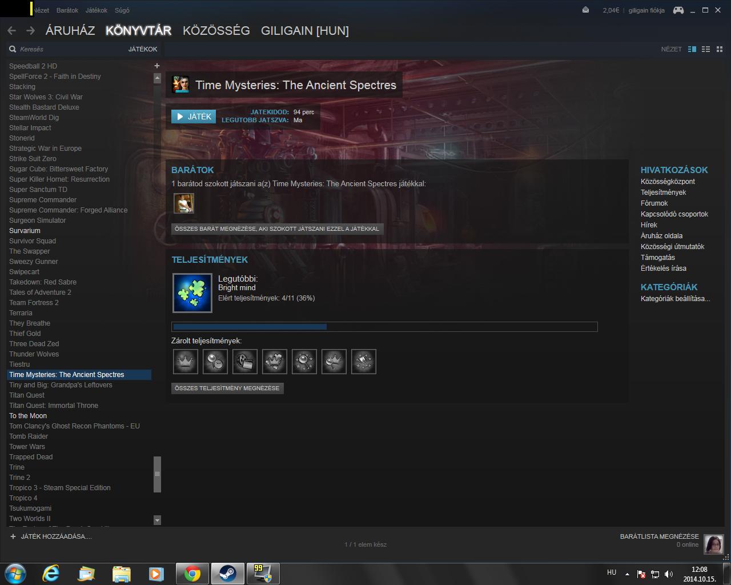The width and height of the screenshot is (731, 585).
Task: Click the plus icon above game list
Action: 157,66
